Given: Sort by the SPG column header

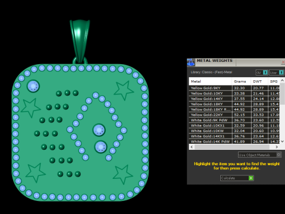Looking at the screenshot, I should 274,81.
